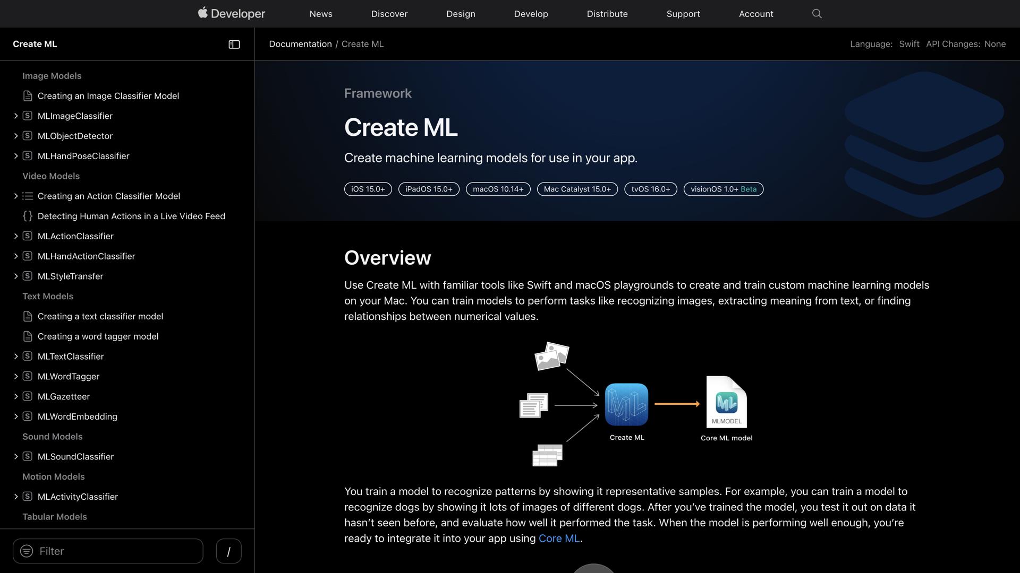
Task: Select the S symbol icon for MLImageClassifier
Action: (27, 116)
